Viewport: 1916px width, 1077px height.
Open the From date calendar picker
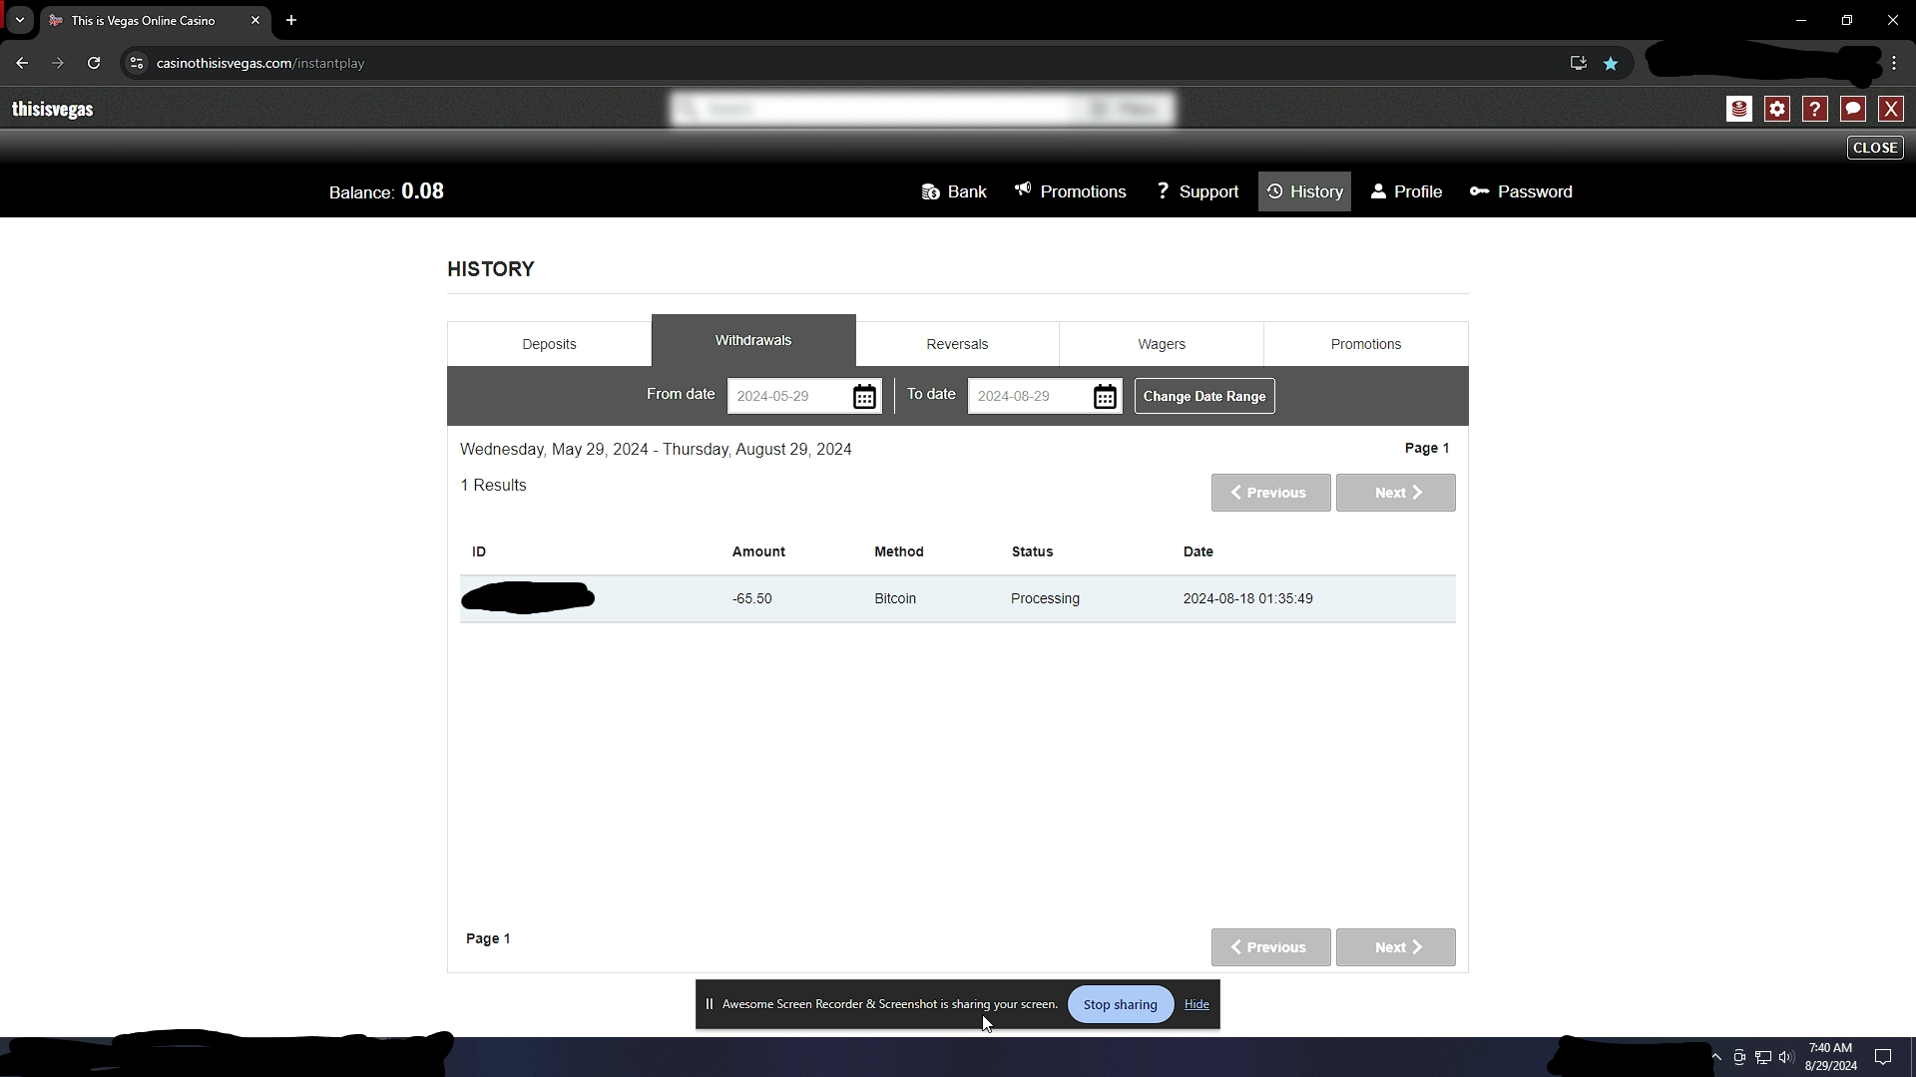864,396
